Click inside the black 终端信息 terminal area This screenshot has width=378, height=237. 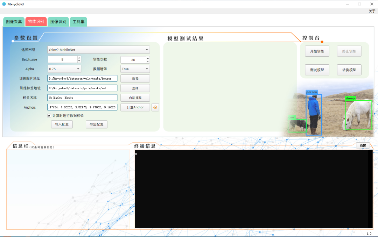pos(254,189)
